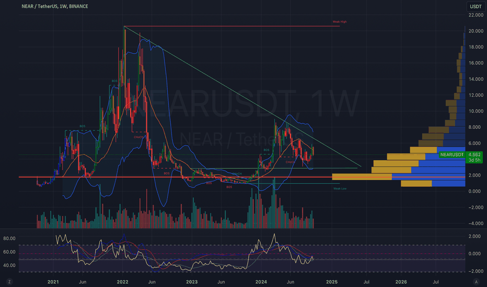
Task: Click the 60.00 oscillator axis value
Action: point(9,252)
